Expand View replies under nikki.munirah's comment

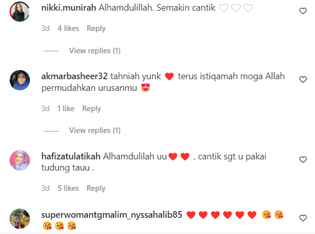[x=95, y=51]
